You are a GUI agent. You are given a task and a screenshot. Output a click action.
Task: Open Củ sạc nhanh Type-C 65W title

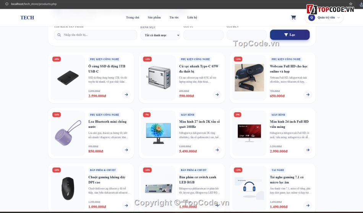199,69
